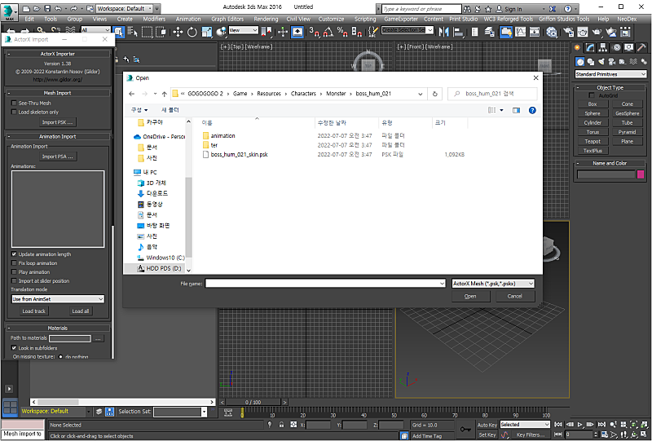Click Cancel in the Open dialog
This screenshot has width=652, height=441.
click(514, 296)
